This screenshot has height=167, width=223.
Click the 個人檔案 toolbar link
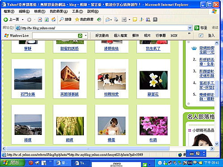pyautogui.click(x=120, y=36)
